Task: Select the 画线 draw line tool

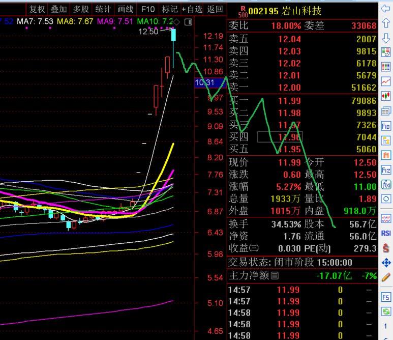Action: [x=125, y=9]
